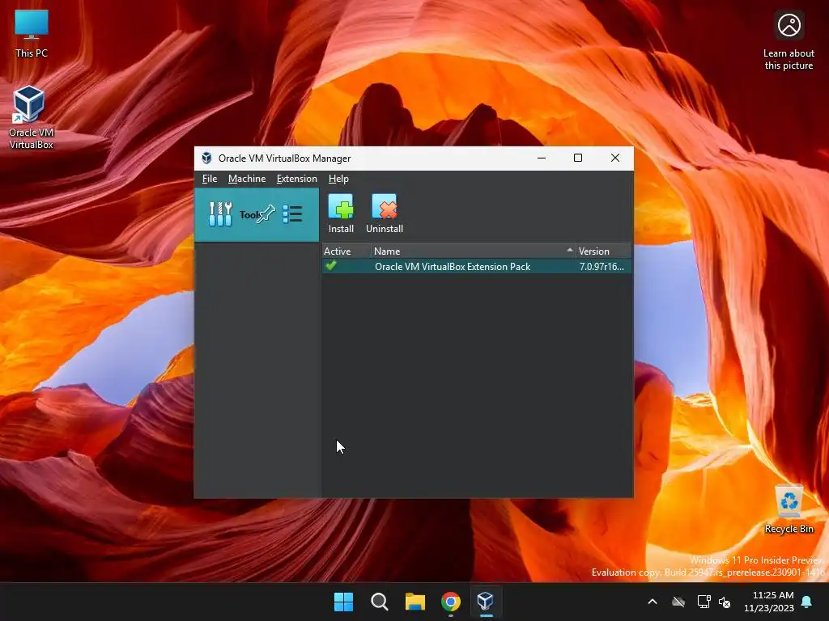Open the Tools list menu icon
The height and width of the screenshot is (621, 829).
(x=292, y=213)
